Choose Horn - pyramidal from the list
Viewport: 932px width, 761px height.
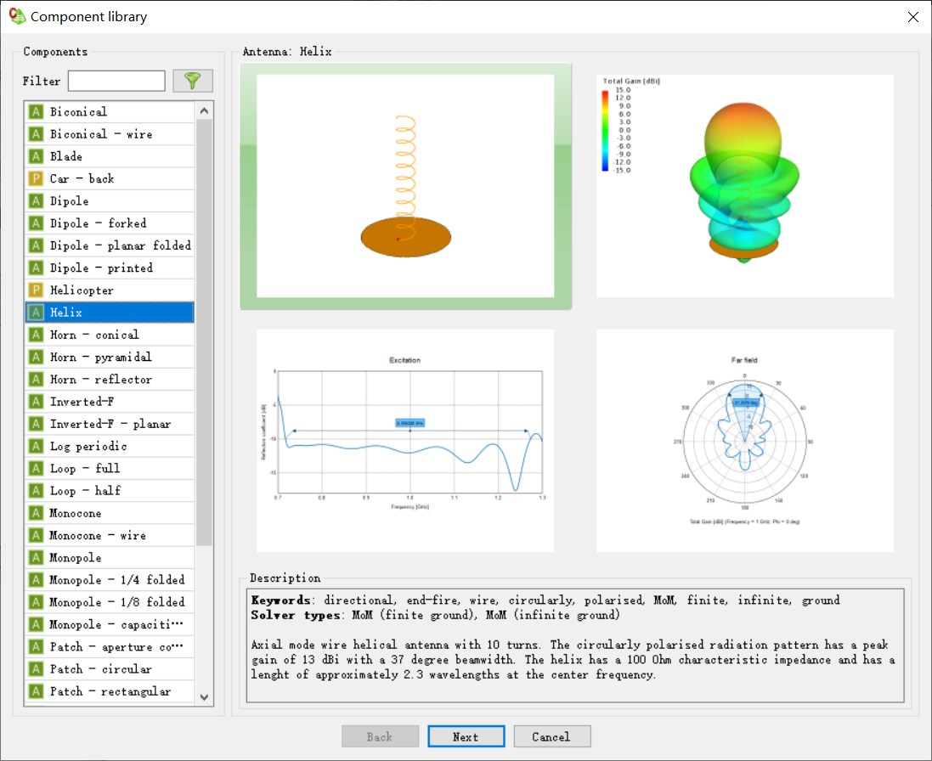coord(110,357)
